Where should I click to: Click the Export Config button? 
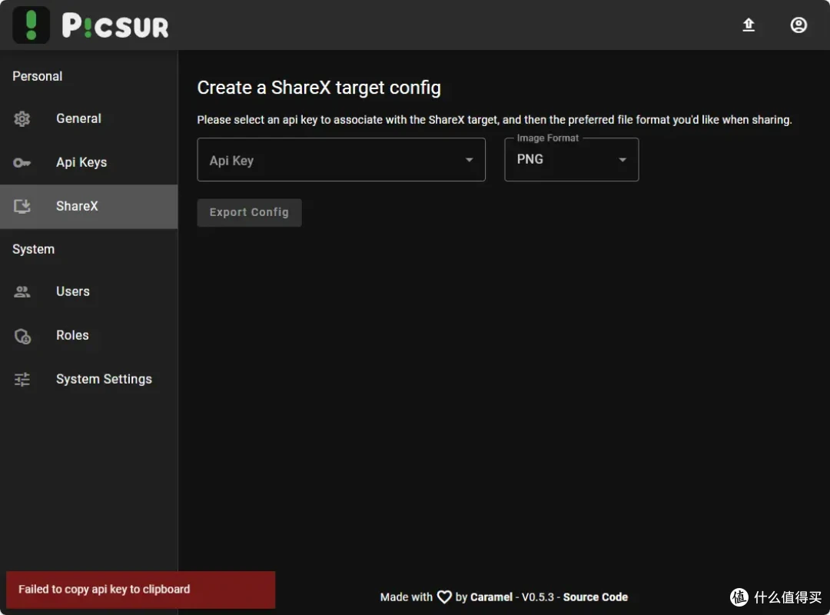pyautogui.click(x=249, y=212)
